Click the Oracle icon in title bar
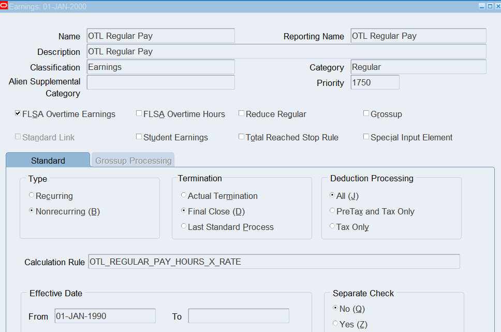This screenshot has width=501, height=332. click(x=4, y=6)
